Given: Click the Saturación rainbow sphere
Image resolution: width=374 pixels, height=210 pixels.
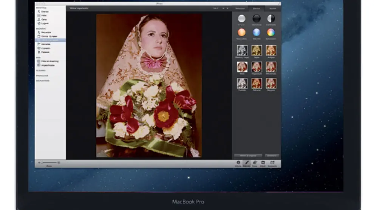Looking at the screenshot, I should [x=271, y=32].
